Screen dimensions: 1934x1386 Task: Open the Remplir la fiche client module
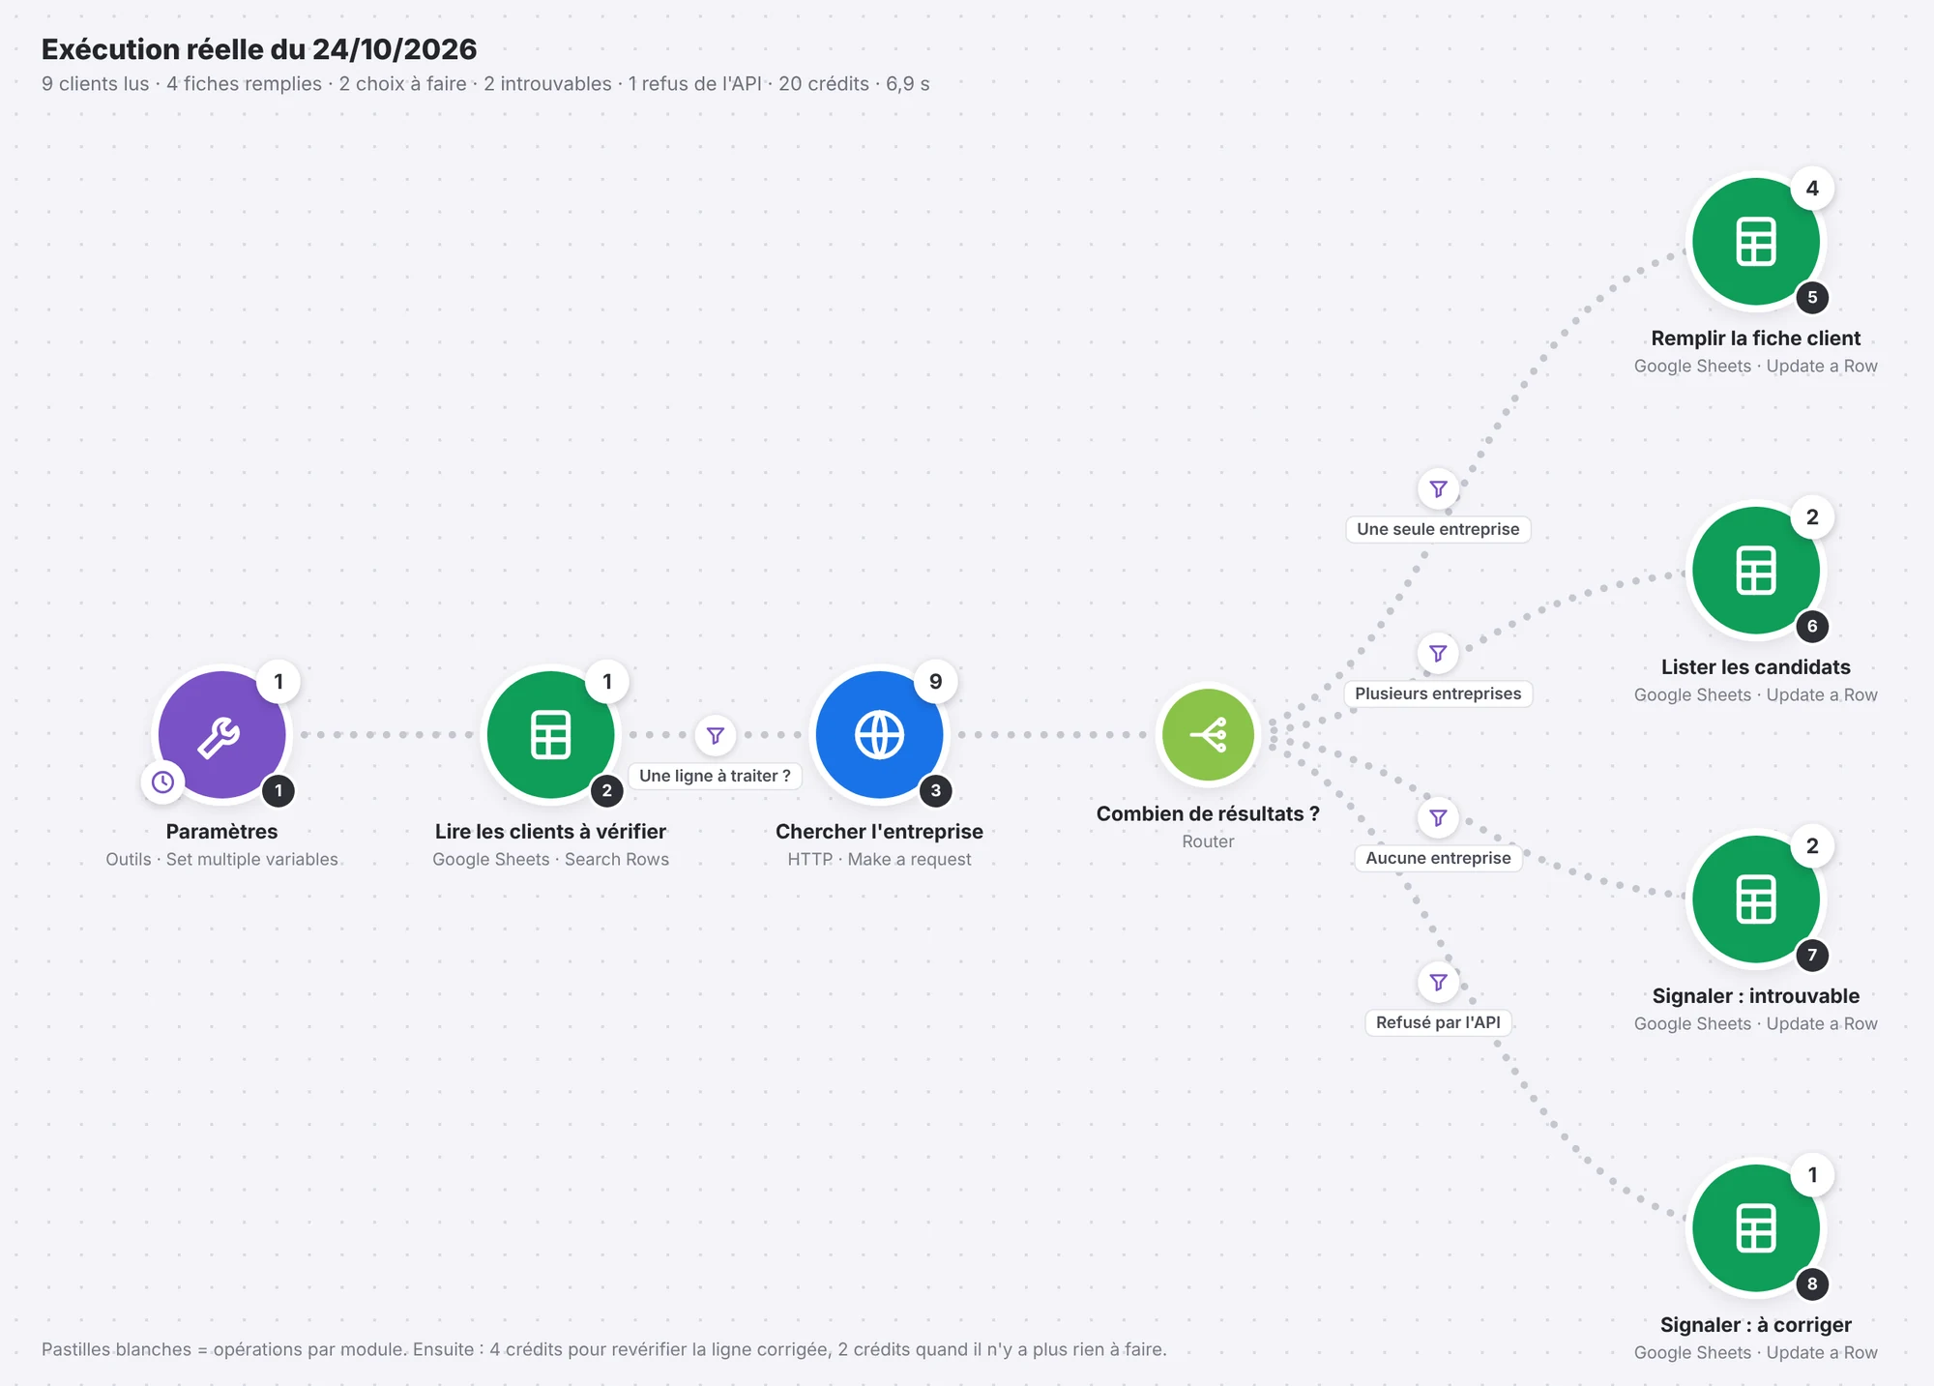1756,242
